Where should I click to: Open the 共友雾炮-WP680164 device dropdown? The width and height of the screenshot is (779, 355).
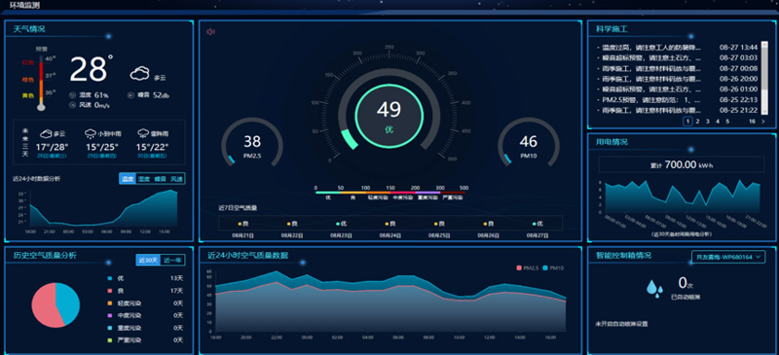pyautogui.click(x=728, y=257)
